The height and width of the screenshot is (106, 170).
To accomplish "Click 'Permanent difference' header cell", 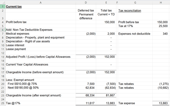I will (86, 16).
